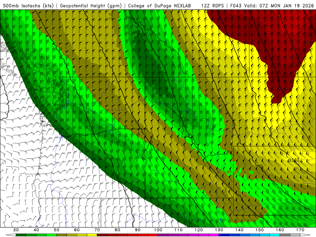
Task: Click the '110' color scale label
Action: (x=179, y=230)
